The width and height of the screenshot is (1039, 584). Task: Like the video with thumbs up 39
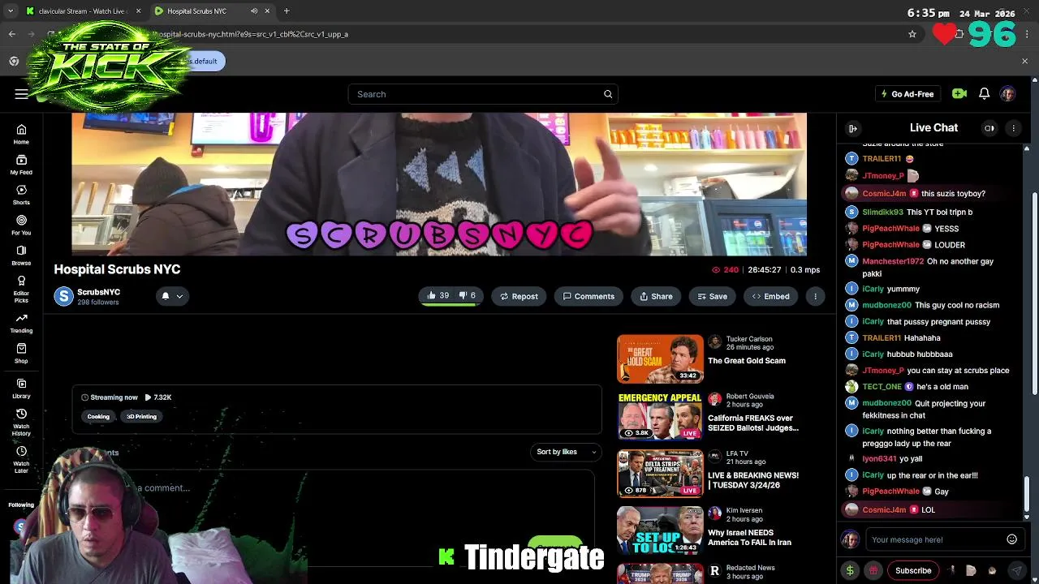coord(438,296)
